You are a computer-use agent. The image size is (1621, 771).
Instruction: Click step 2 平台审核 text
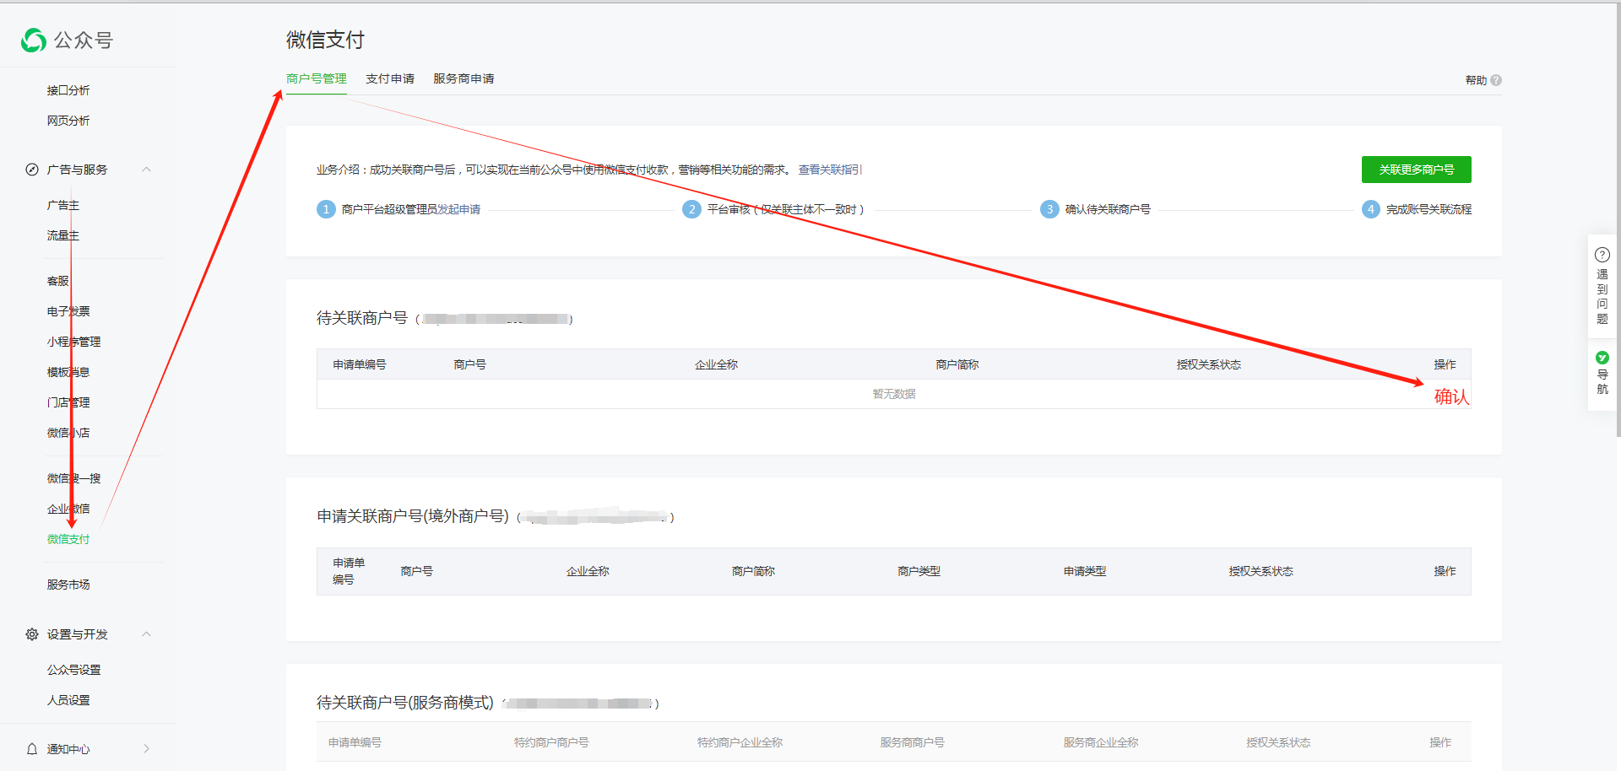785,209
